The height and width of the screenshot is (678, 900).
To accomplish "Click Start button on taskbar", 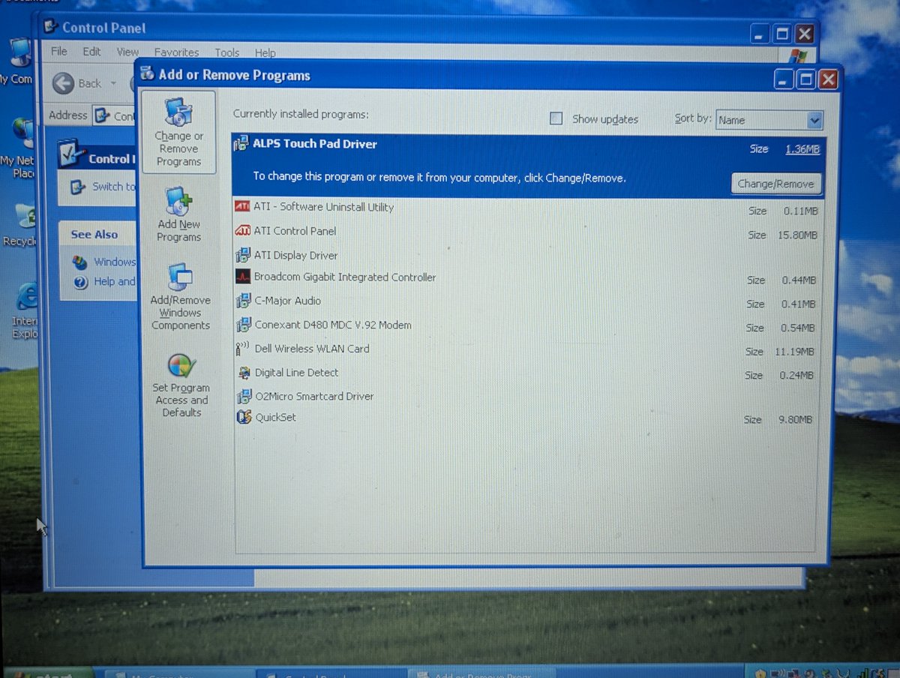I will pyautogui.click(x=48, y=673).
